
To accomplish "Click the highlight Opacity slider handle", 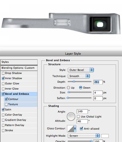I will [x=91, y=141].
